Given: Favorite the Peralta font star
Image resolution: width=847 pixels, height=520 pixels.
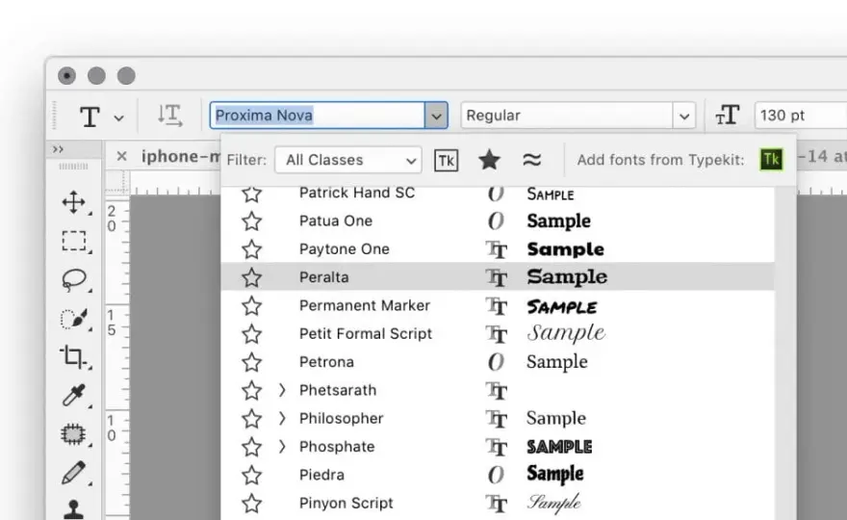Looking at the screenshot, I should coord(252,277).
